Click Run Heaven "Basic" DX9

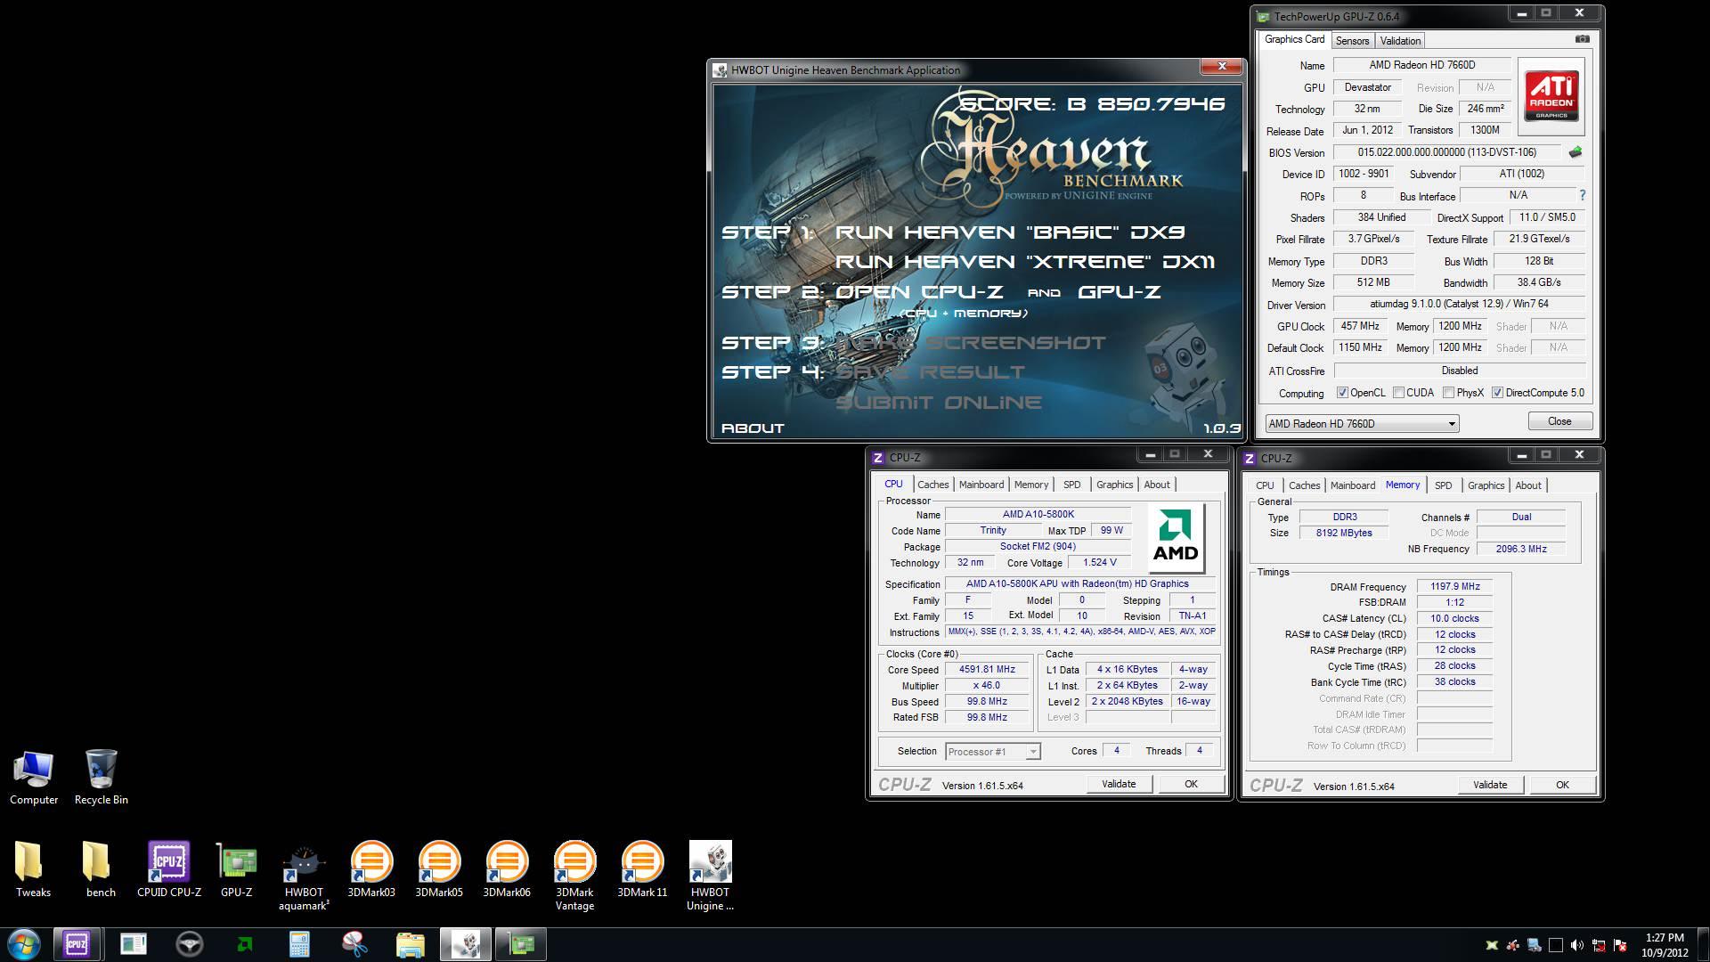[1010, 232]
